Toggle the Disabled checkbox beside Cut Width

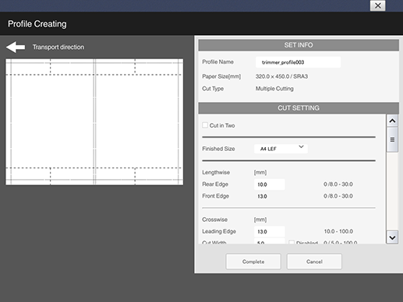[x=292, y=243]
